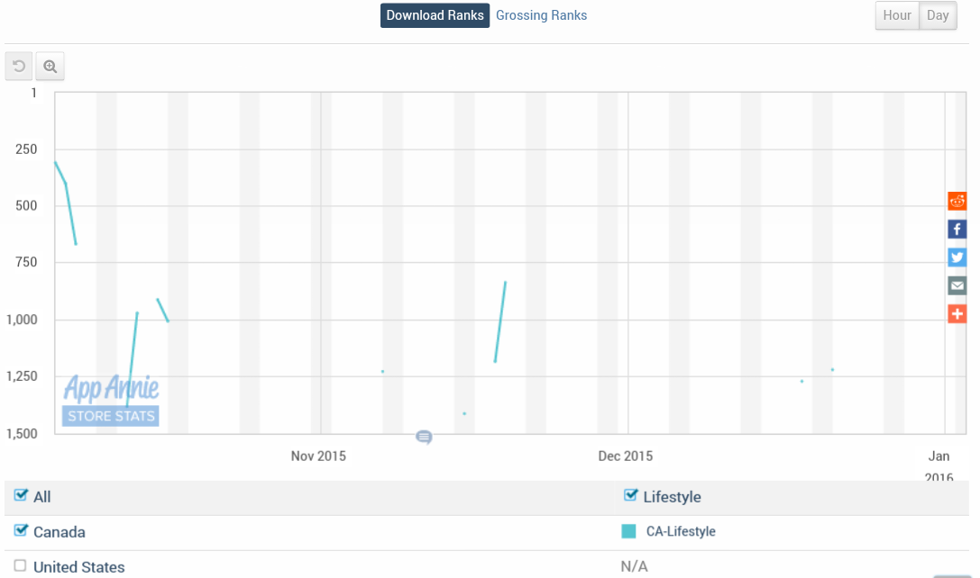
Task: Click the Nov 2015 axis label
Action: [x=318, y=456]
